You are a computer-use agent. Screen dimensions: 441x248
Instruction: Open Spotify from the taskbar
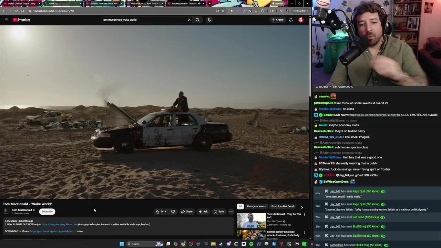tap(251, 244)
